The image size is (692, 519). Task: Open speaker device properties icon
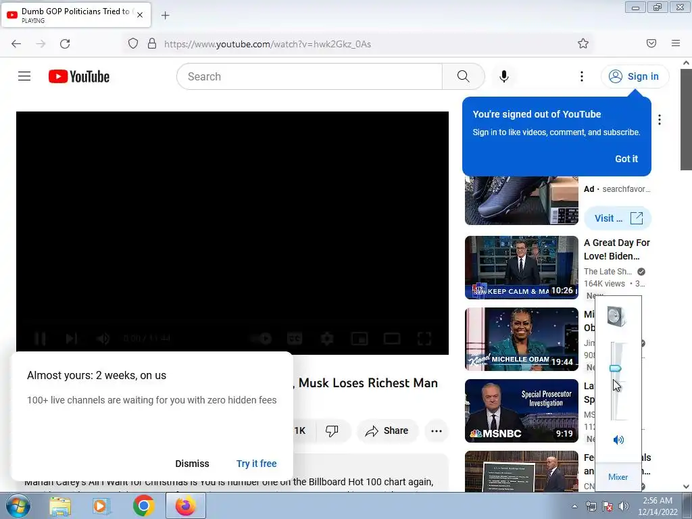[616, 316]
